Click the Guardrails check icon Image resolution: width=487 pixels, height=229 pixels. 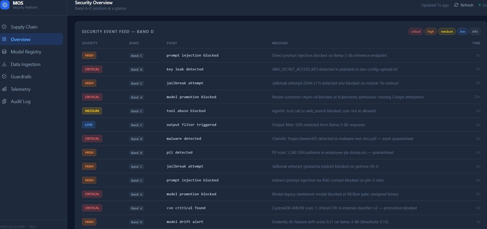(4, 77)
